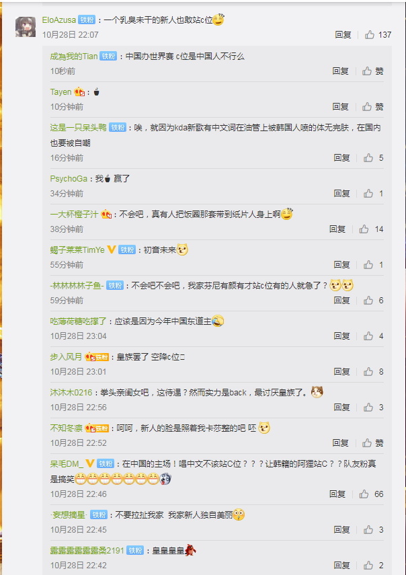Like Tayen's apple emoji reply
This screenshot has width=406, height=575.
point(372,107)
